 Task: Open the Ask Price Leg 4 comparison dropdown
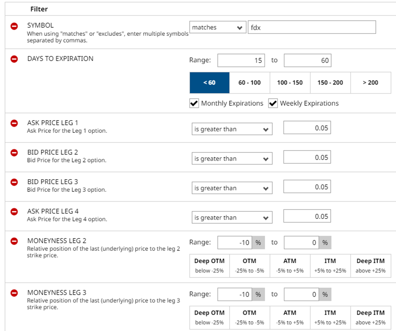(x=232, y=218)
